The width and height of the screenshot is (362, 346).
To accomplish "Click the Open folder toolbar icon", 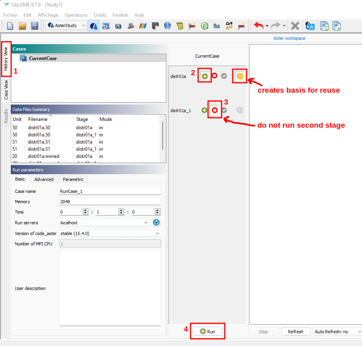I will point(22,26).
